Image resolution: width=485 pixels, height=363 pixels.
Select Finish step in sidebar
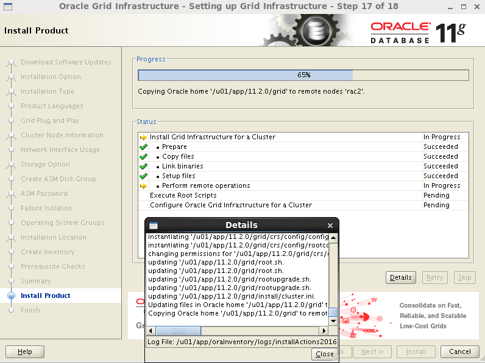pos(30,310)
